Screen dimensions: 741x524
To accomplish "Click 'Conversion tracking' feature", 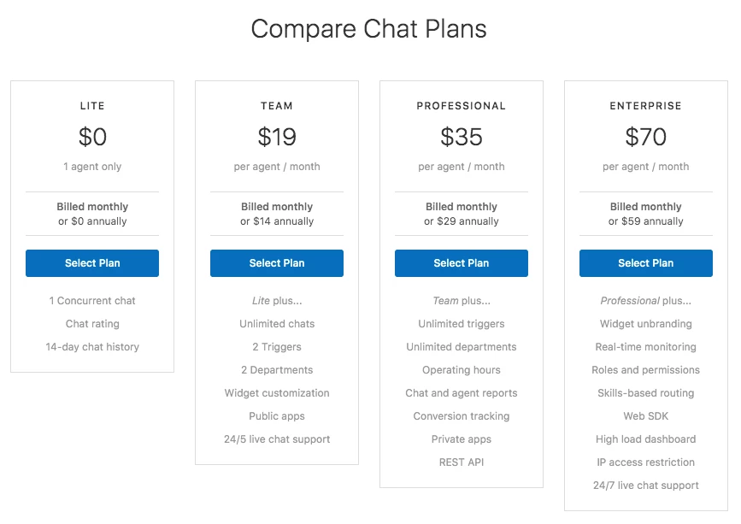I will click(462, 416).
